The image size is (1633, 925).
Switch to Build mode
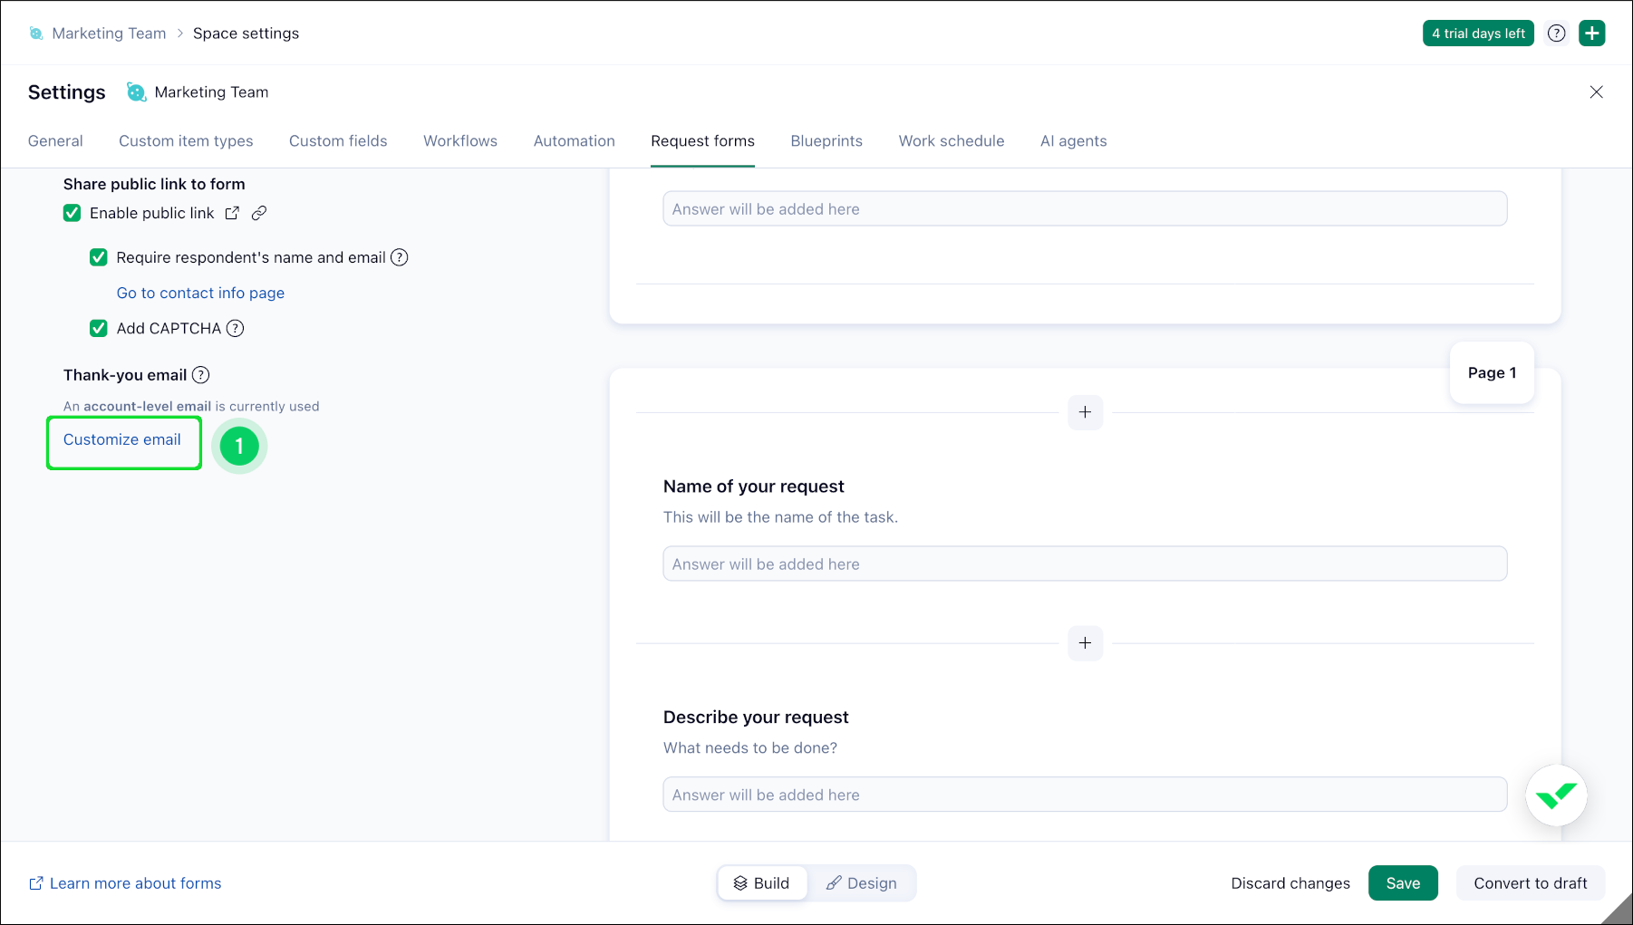(x=762, y=883)
